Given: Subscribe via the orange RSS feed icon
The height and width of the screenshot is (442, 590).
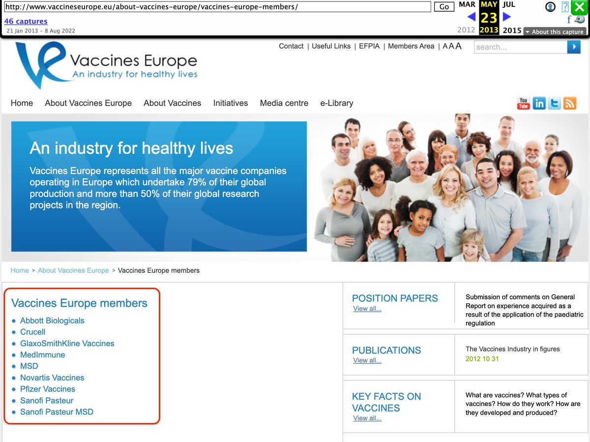Looking at the screenshot, I should [570, 103].
